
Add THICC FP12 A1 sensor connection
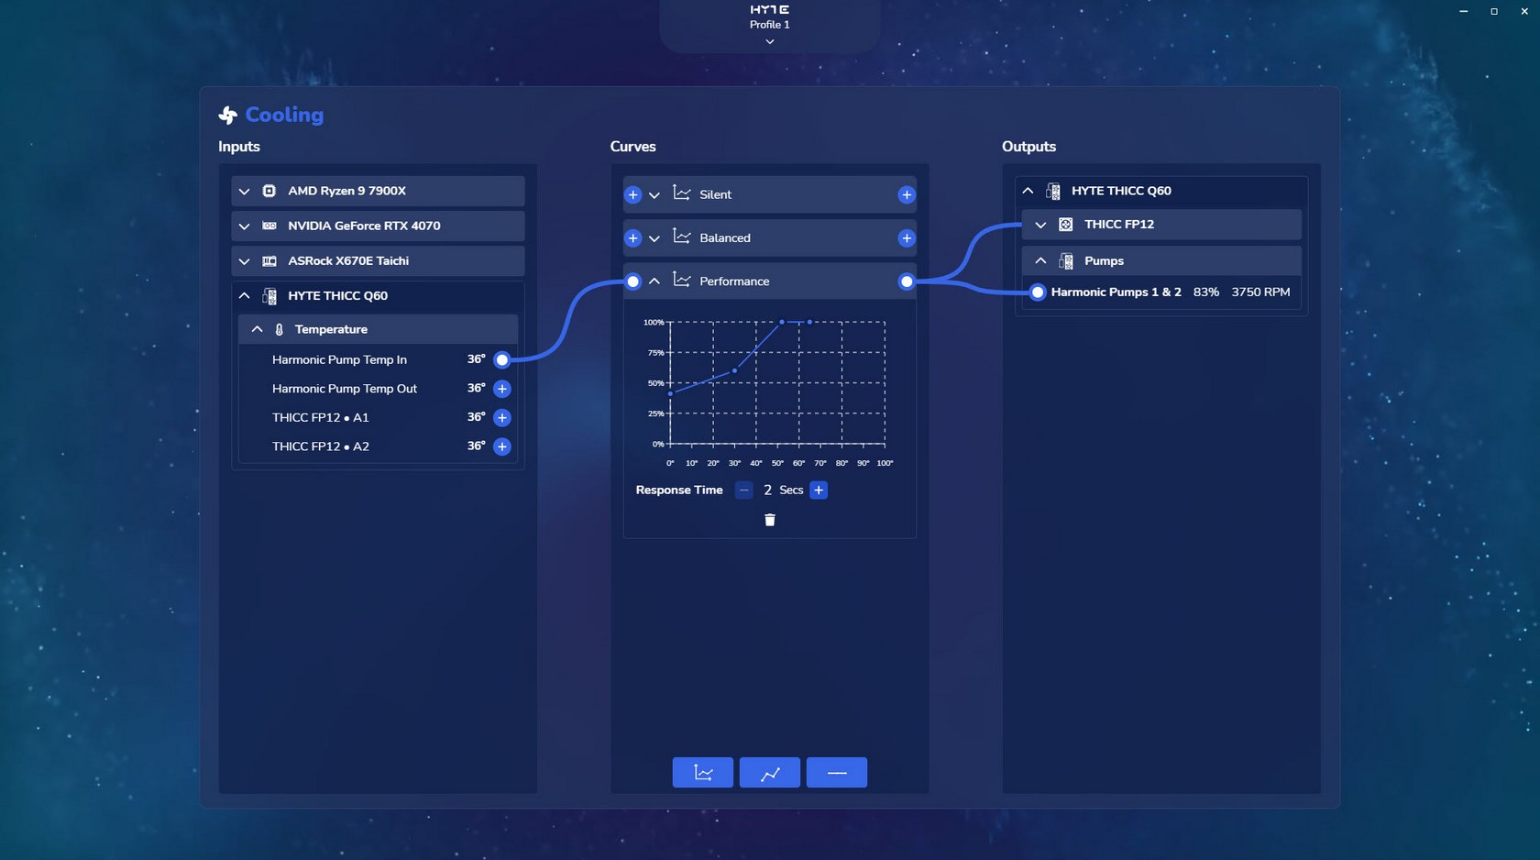(502, 418)
